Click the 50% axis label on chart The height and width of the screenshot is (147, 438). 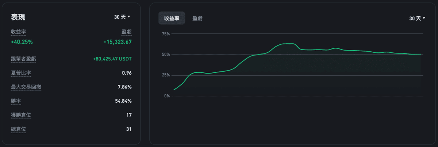click(x=166, y=55)
